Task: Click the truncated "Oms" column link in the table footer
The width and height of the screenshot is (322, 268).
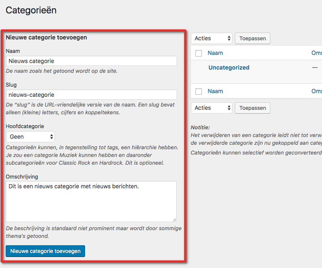Action: (x=316, y=92)
